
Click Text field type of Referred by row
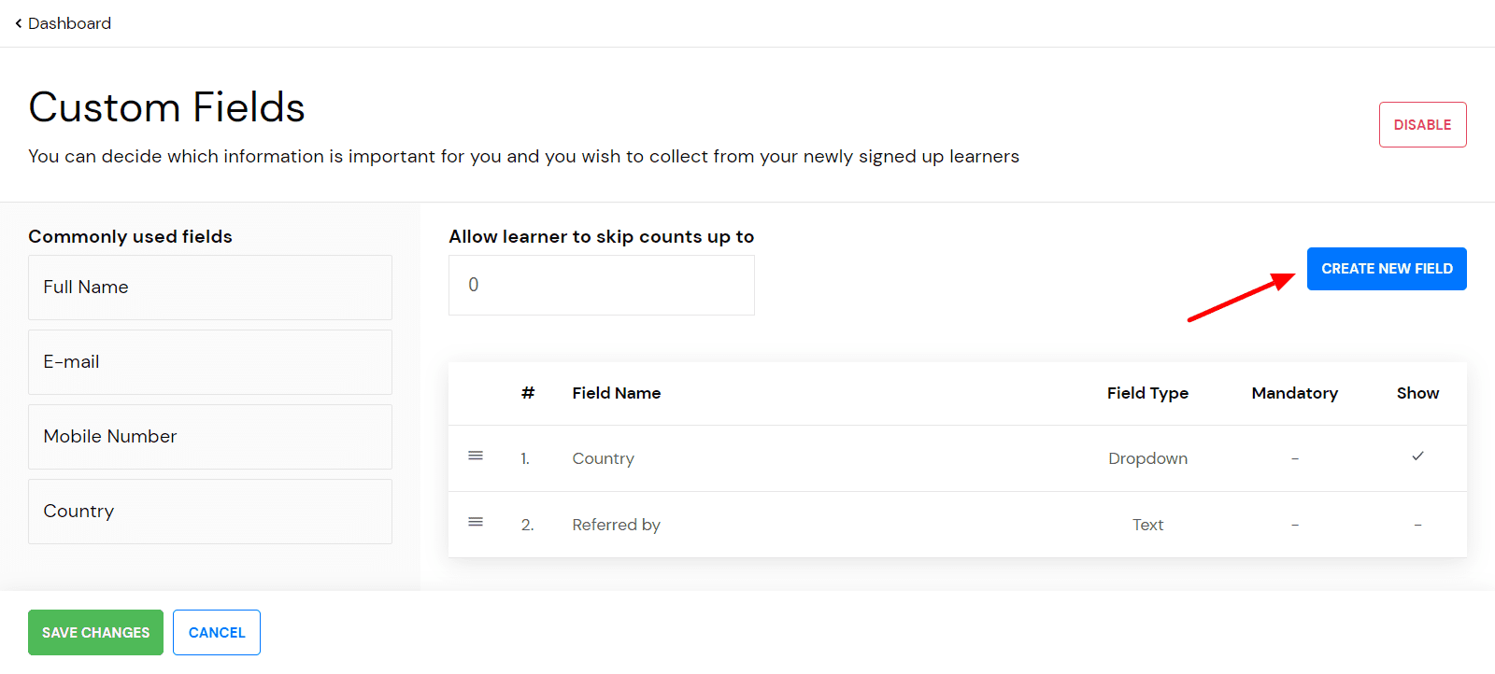pyautogui.click(x=1147, y=525)
